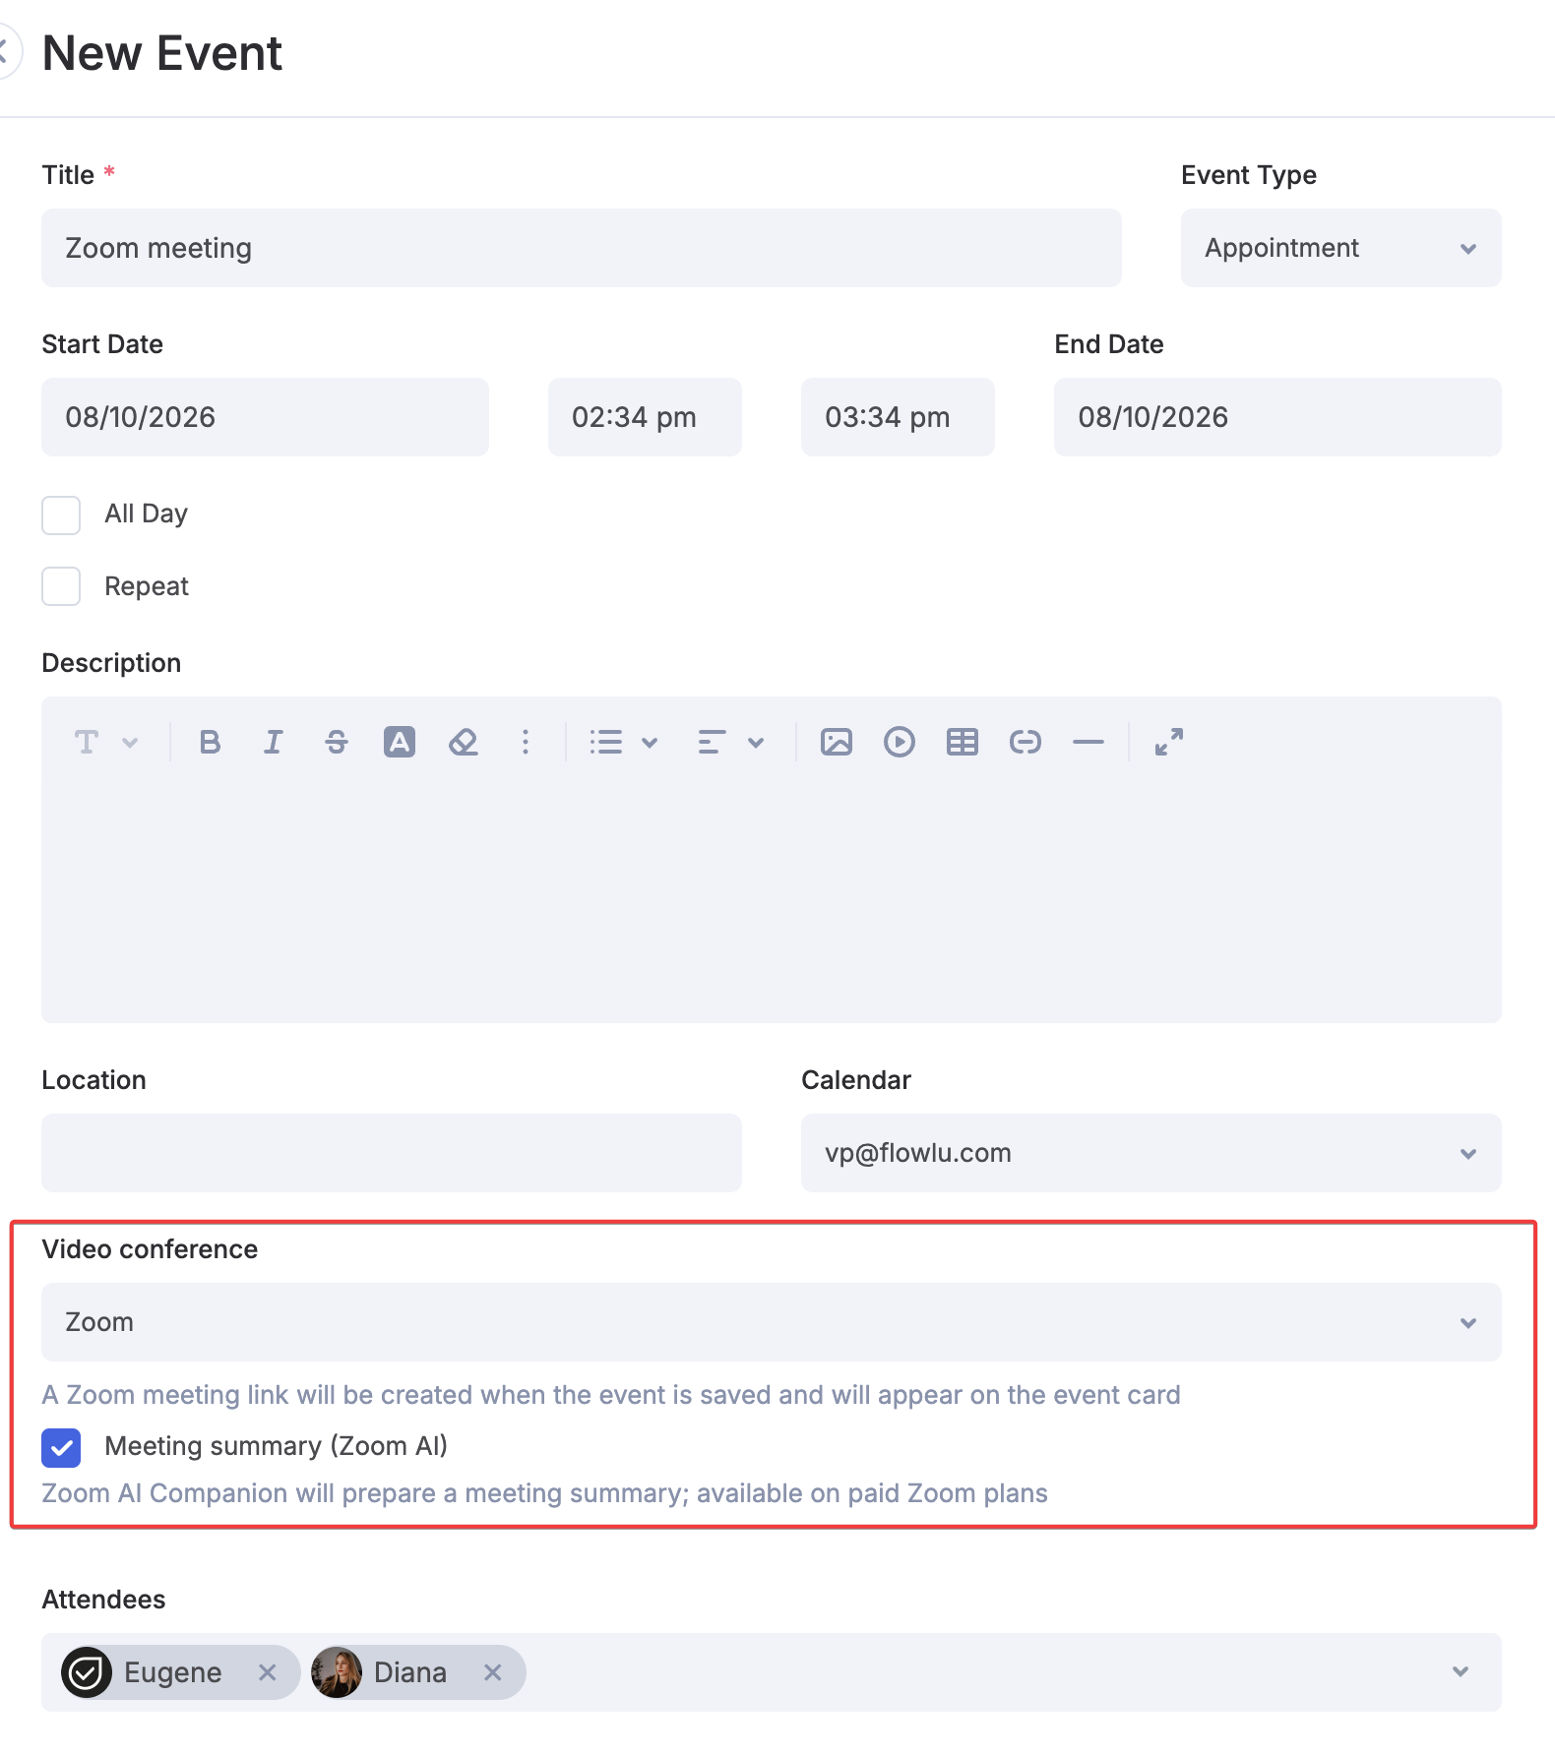
Task: Click the All Day label
Action: [x=147, y=514]
